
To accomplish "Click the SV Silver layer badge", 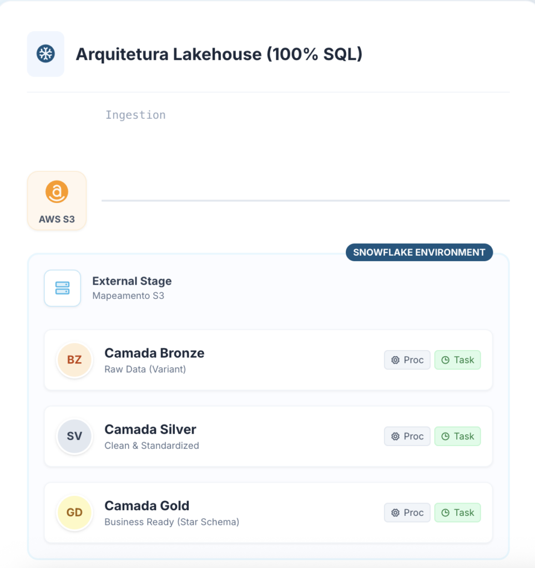I will pyautogui.click(x=74, y=436).
